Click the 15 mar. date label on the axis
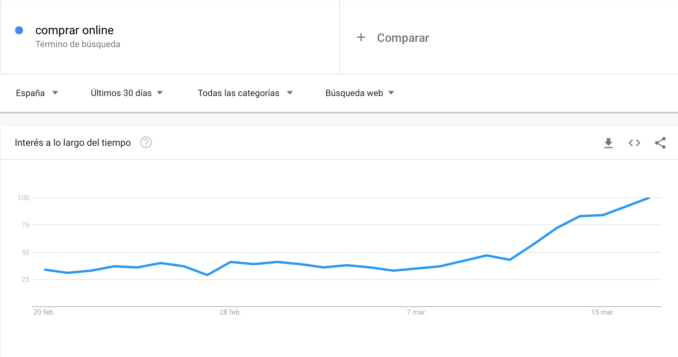Image resolution: width=678 pixels, height=357 pixels. pos(603,312)
